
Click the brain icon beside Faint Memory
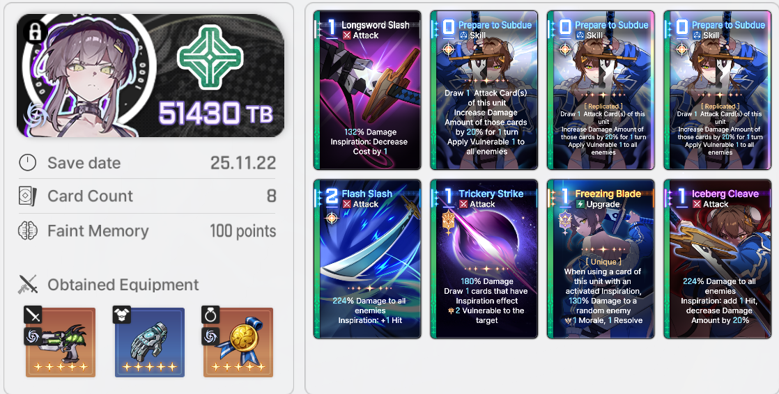click(x=28, y=231)
